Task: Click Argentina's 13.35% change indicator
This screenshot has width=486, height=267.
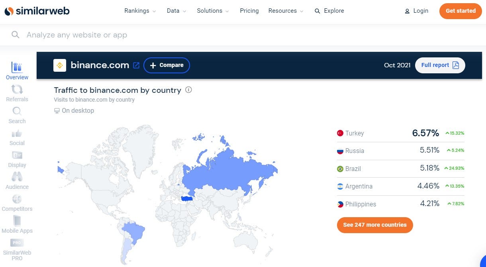Action: point(455,186)
